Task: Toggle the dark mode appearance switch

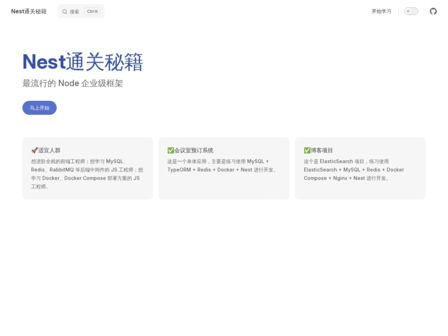Action: [x=411, y=11]
